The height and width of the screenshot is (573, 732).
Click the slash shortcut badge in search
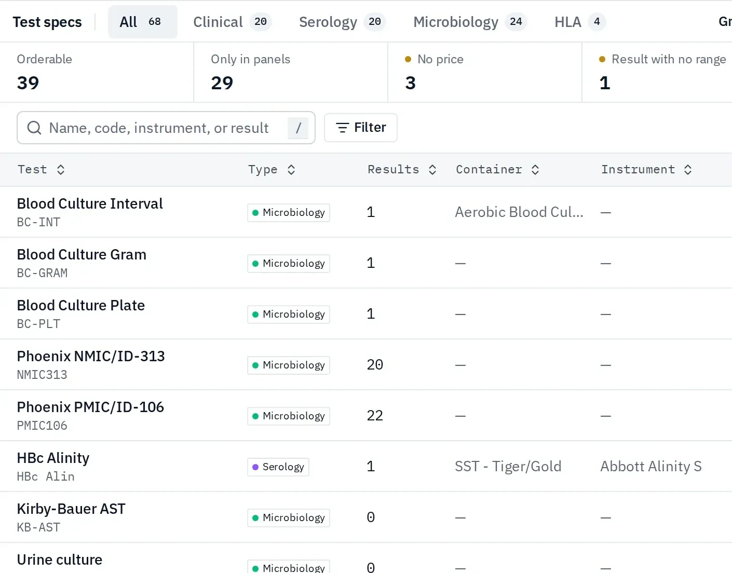298,128
